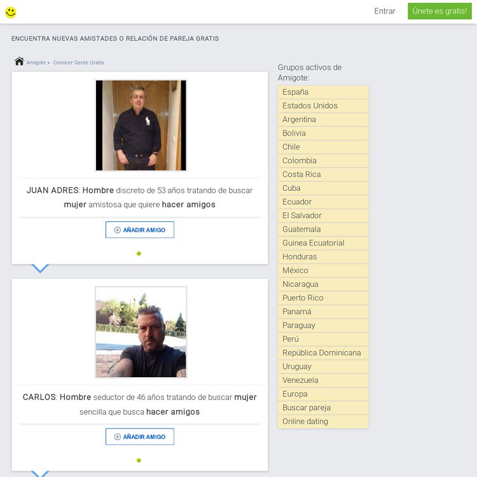Select the Colombia group

pos(323,161)
